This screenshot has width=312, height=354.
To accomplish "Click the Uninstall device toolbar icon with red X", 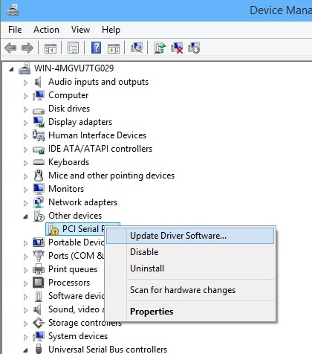I will 177,48.
